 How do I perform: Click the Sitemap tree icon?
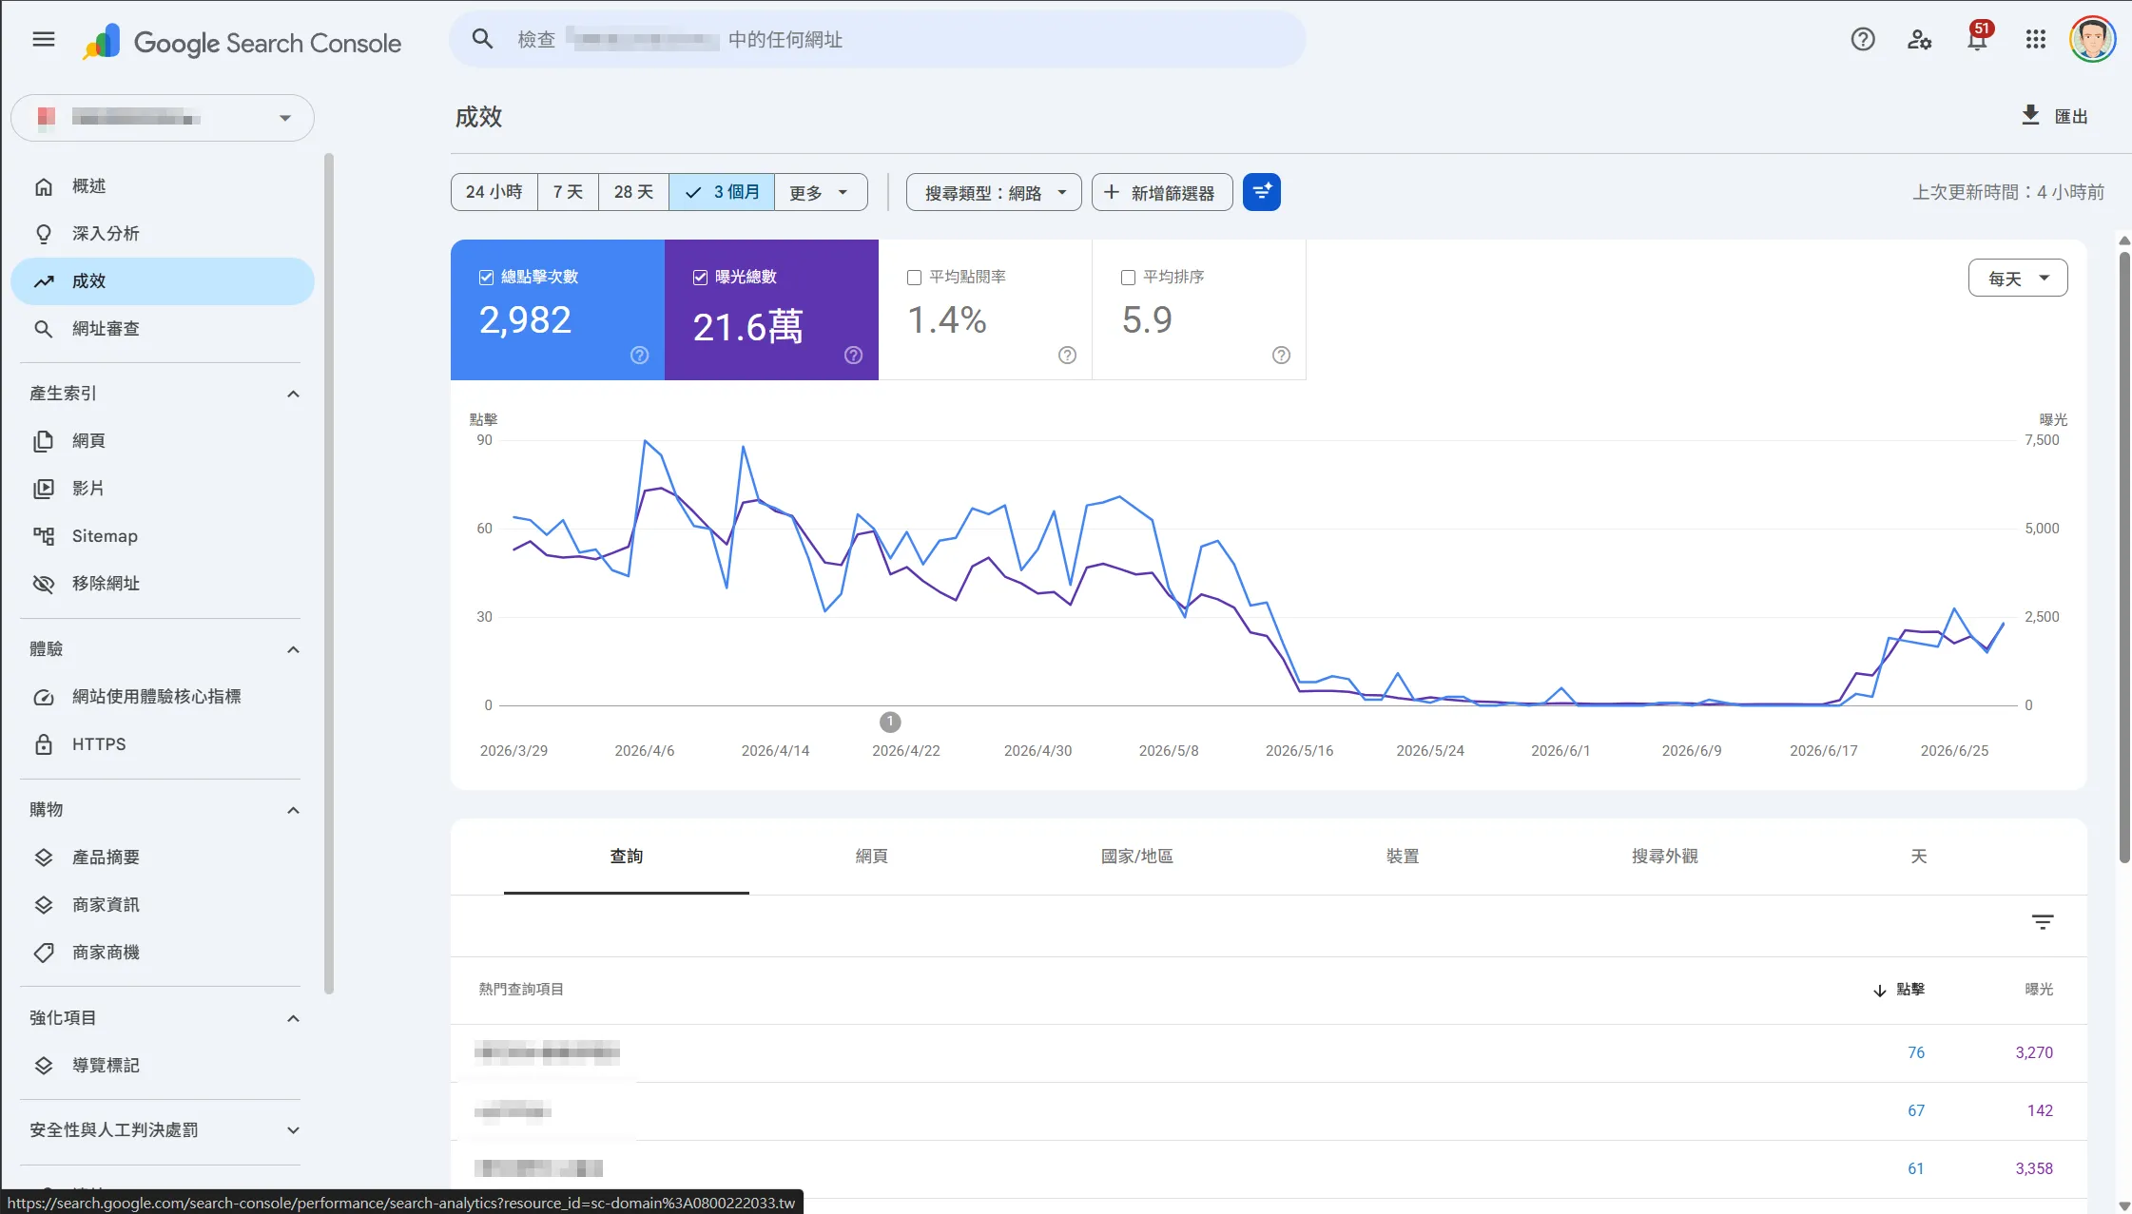point(44,536)
